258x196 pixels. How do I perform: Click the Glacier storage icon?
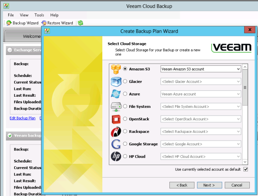(117, 81)
